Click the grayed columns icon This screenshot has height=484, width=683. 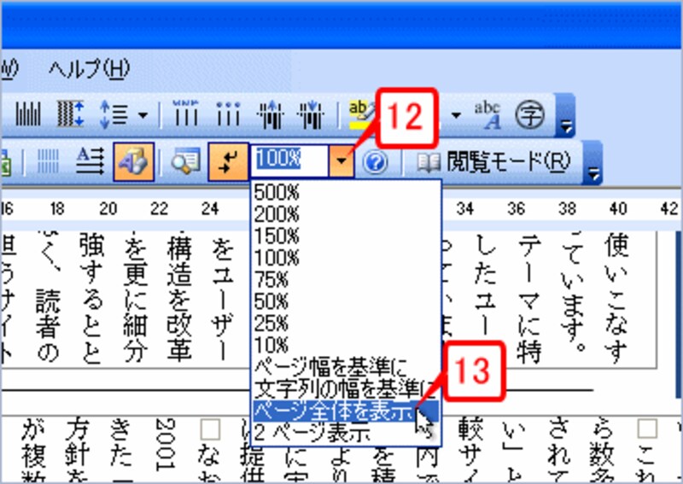point(48,161)
